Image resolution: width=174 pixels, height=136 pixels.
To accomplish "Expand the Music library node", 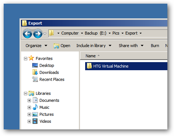I will click(29, 108).
